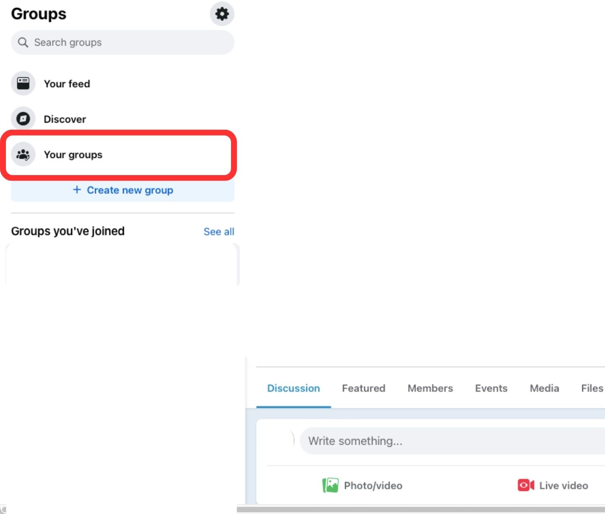Open Groups settings gear icon
The width and height of the screenshot is (605, 514).
(x=222, y=14)
